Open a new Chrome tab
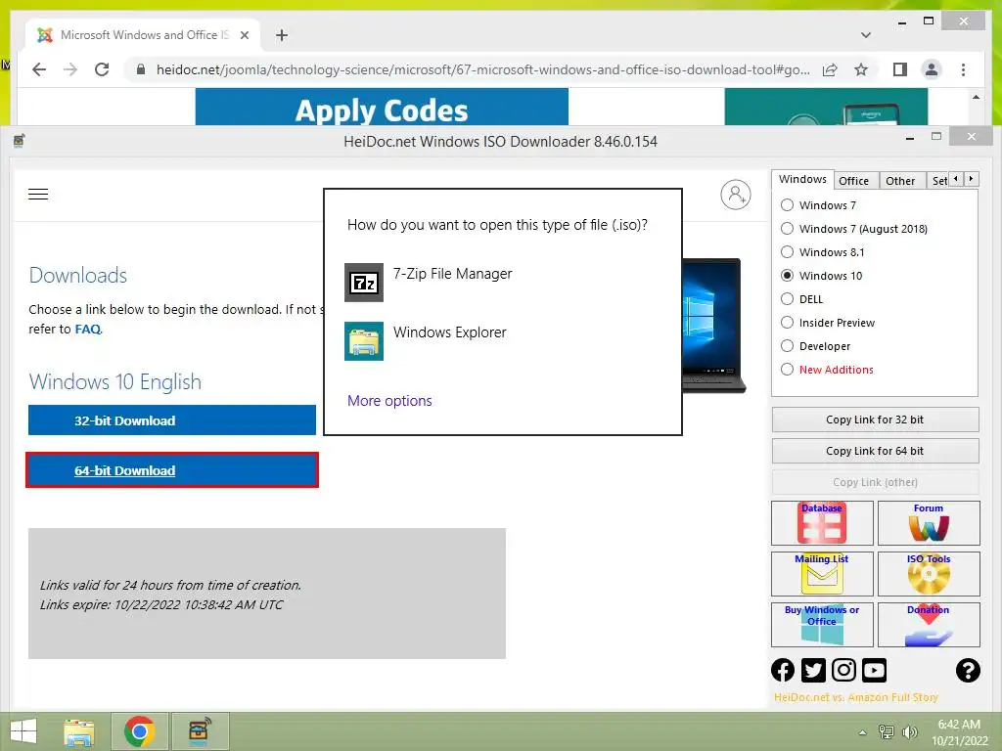1002x751 pixels. [282, 35]
